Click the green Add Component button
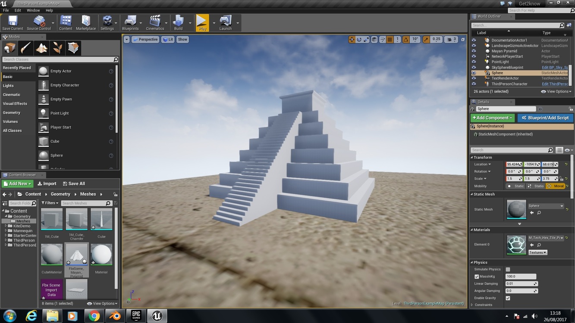The image size is (575, 323). coord(493,118)
